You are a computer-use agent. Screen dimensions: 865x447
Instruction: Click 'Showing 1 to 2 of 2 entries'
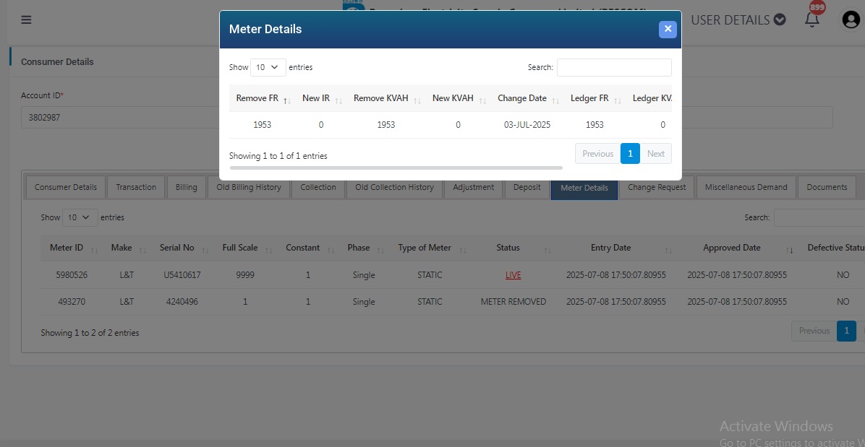90,333
